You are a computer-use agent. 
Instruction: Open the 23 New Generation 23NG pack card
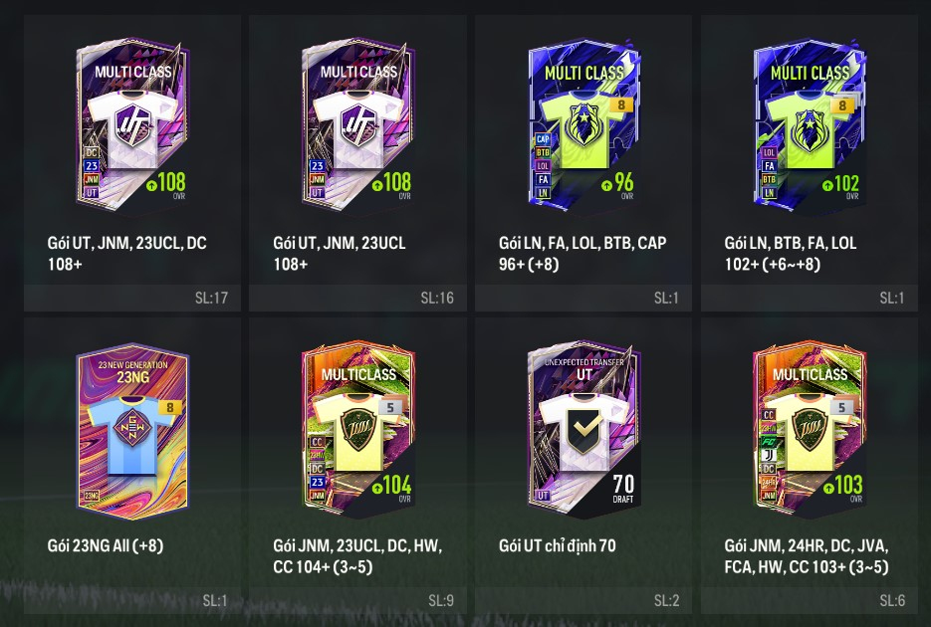[131, 428]
